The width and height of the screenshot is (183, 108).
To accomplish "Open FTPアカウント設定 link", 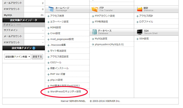I will [x=105, y=16].
